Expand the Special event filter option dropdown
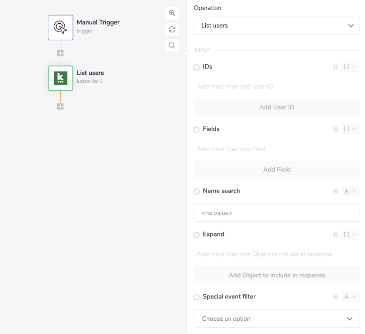365x334 pixels. [x=276, y=318]
